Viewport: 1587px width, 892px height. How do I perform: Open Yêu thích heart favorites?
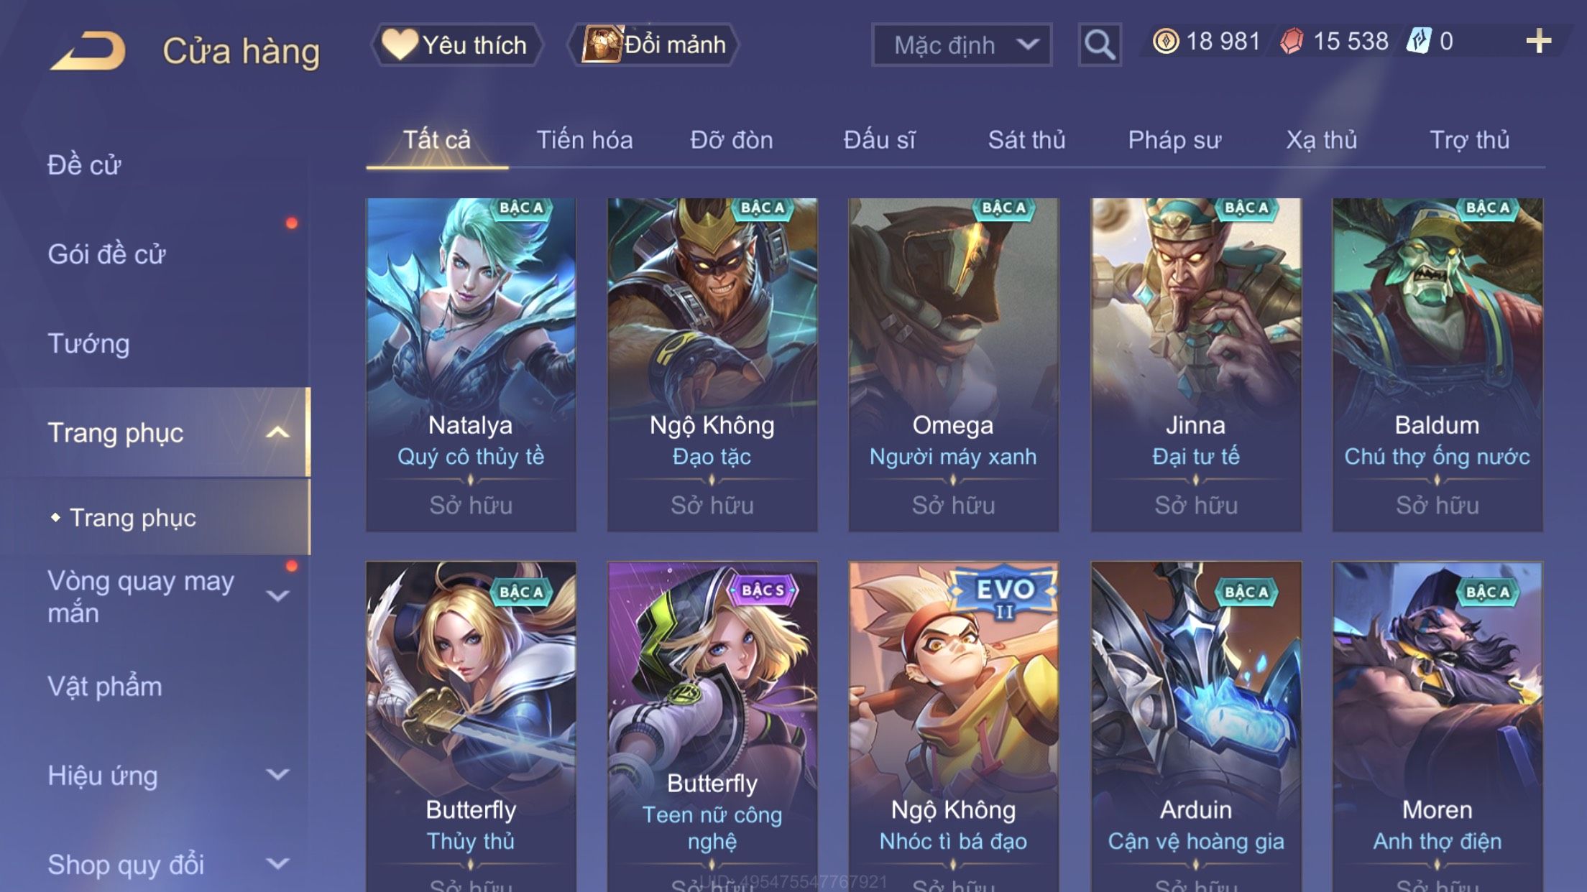(456, 45)
